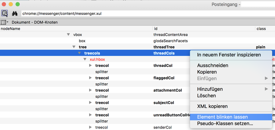275x130 pixels.
Task: Sort by the nodeName column header
Action: tap(76, 29)
